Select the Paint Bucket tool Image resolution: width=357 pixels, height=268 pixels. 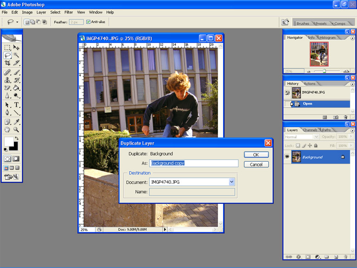coord(17,87)
